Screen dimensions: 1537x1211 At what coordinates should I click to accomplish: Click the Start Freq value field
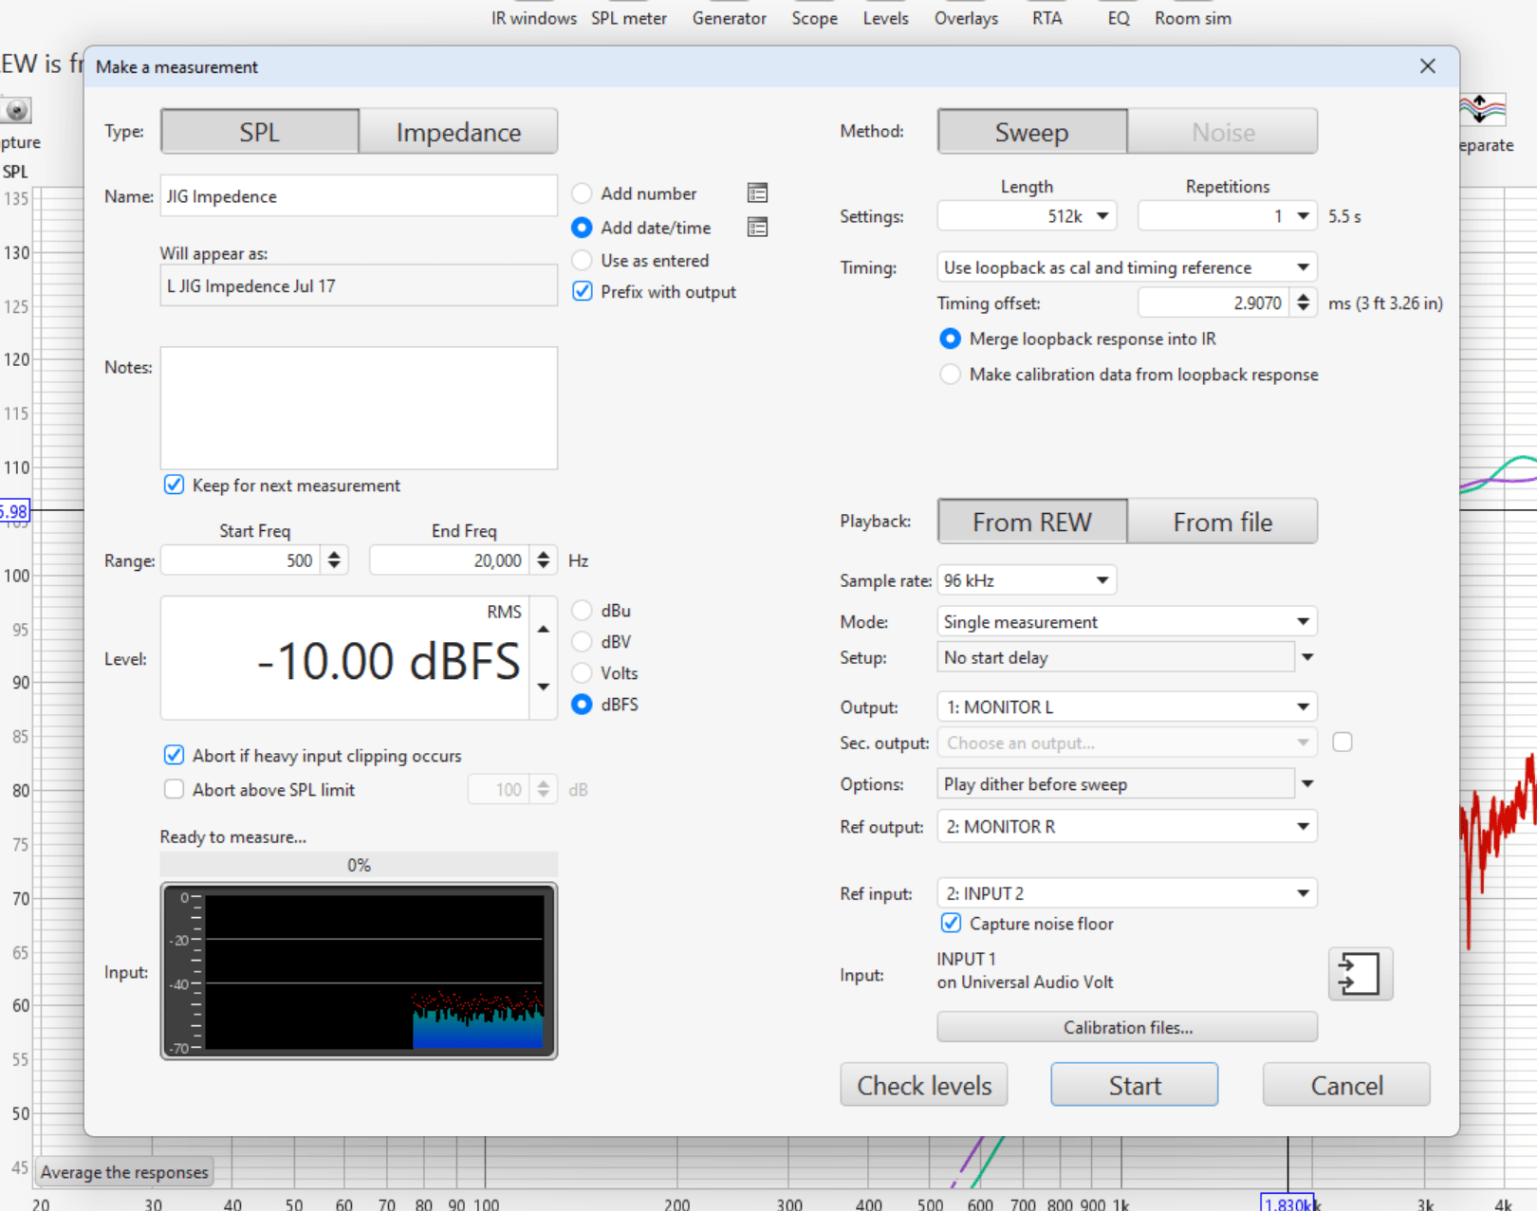tap(241, 560)
